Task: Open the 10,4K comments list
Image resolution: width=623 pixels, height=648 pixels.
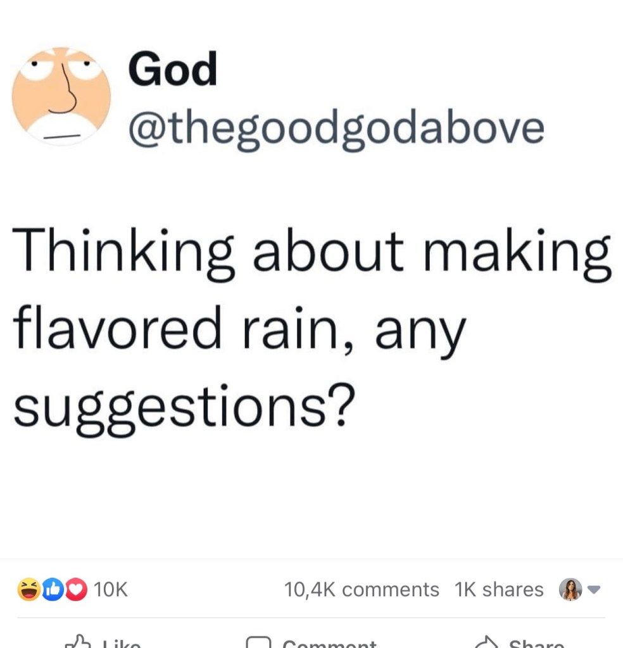Action: pyautogui.click(x=362, y=590)
